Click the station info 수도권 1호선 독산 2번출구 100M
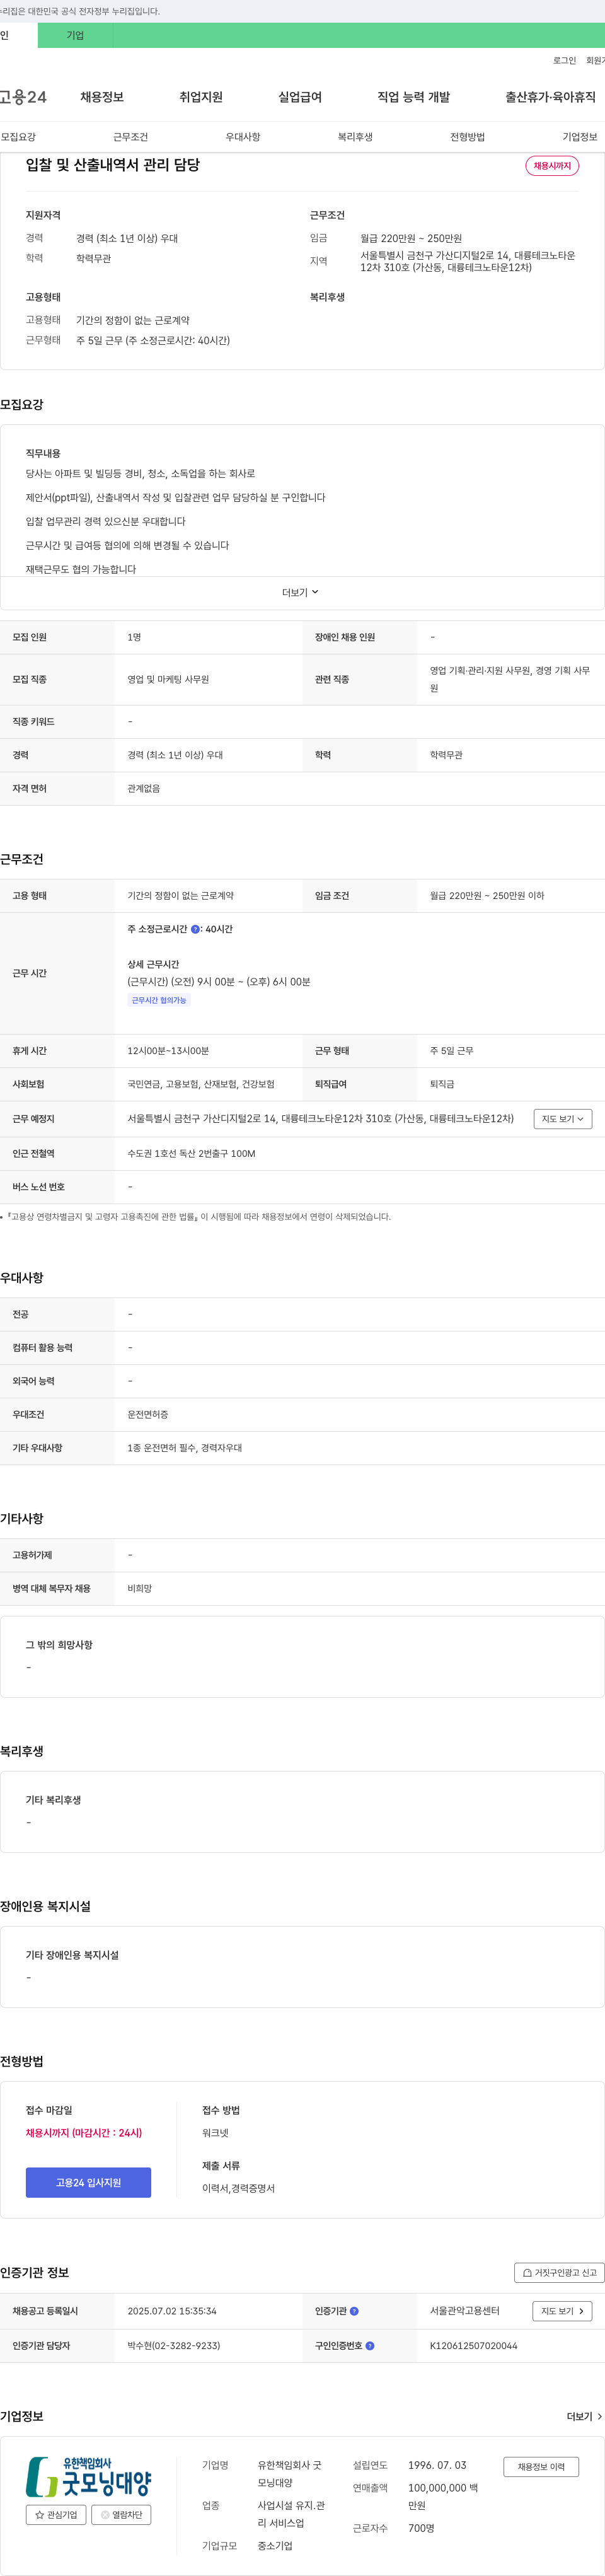This screenshot has width=605, height=2576. pyautogui.click(x=191, y=1153)
